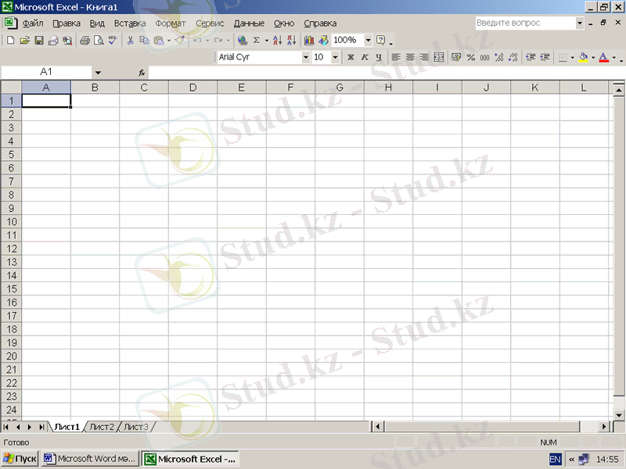The image size is (626, 469).
Task: Click the Undo arrow icon
Action: 197,41
